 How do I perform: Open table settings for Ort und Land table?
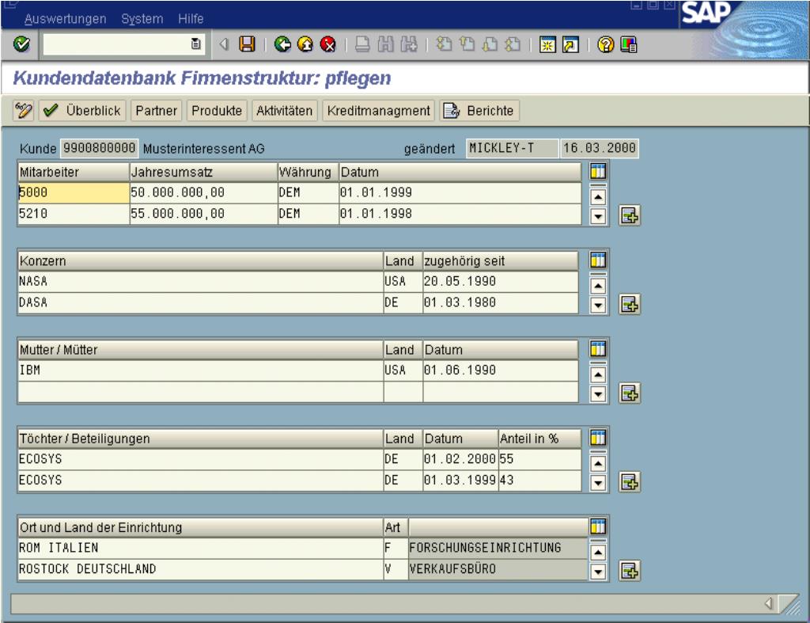tap(598, 527)
